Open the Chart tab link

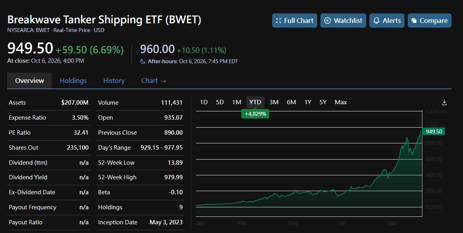pos(154,81)
